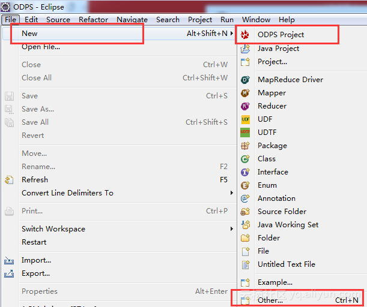Click the Annotation @ icon
The image size is (367, 307).
pyautogui.click(x=245, y=198)
